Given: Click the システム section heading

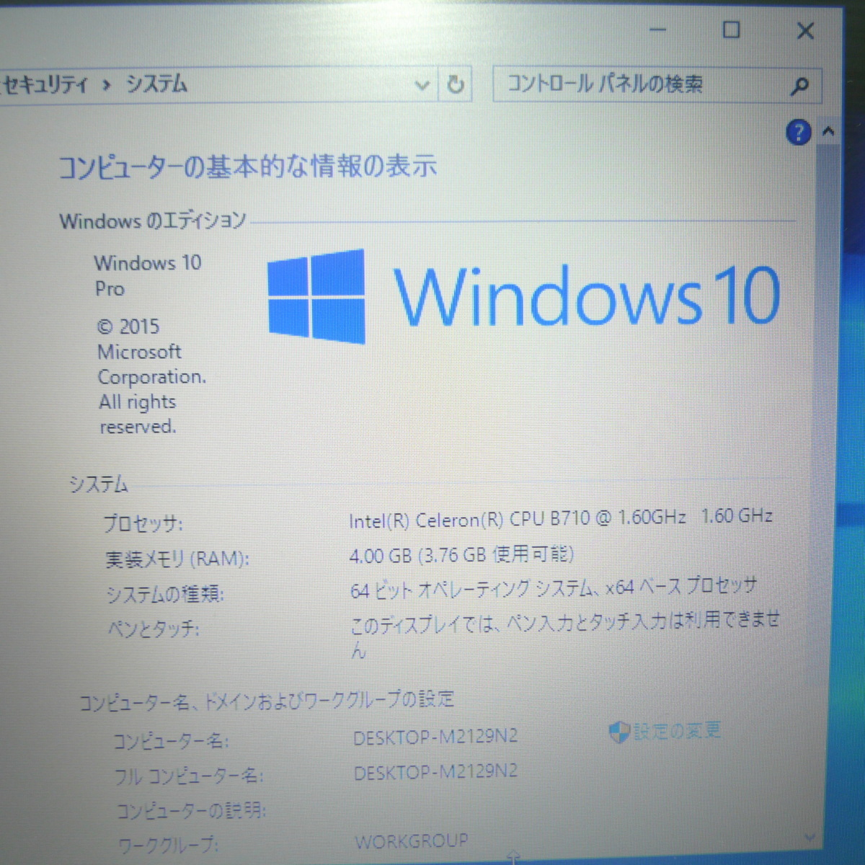Looking at the screenshot, I should [99, 484].
